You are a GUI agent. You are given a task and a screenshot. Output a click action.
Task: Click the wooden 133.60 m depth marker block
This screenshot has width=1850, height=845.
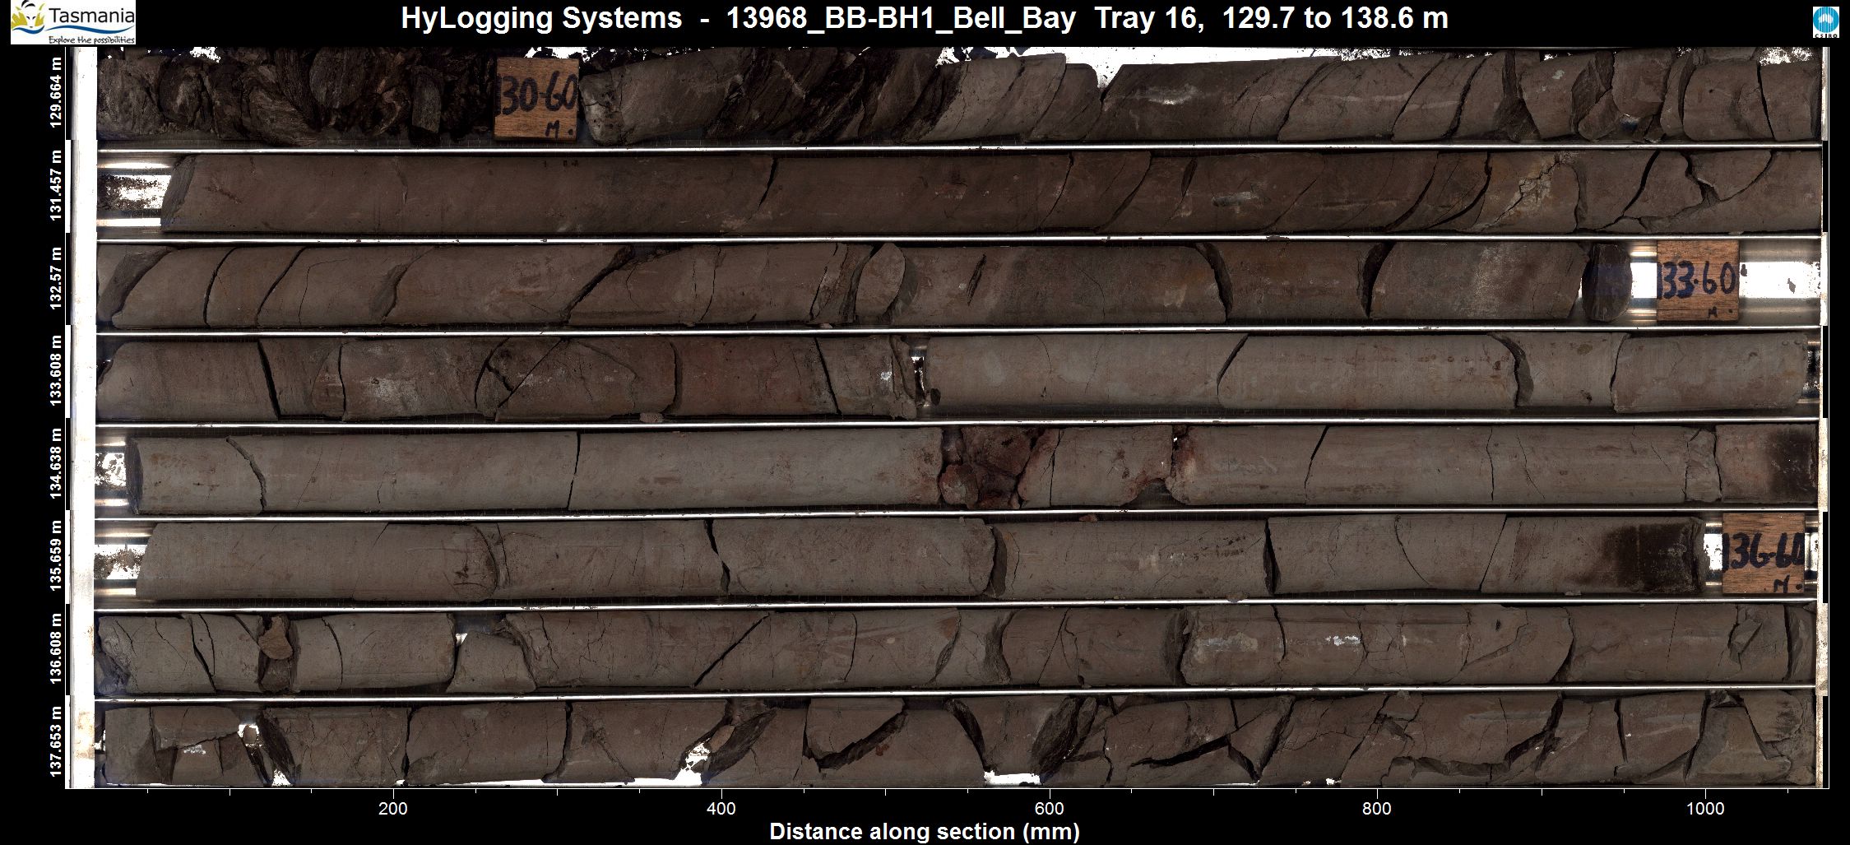[1698, 281]
